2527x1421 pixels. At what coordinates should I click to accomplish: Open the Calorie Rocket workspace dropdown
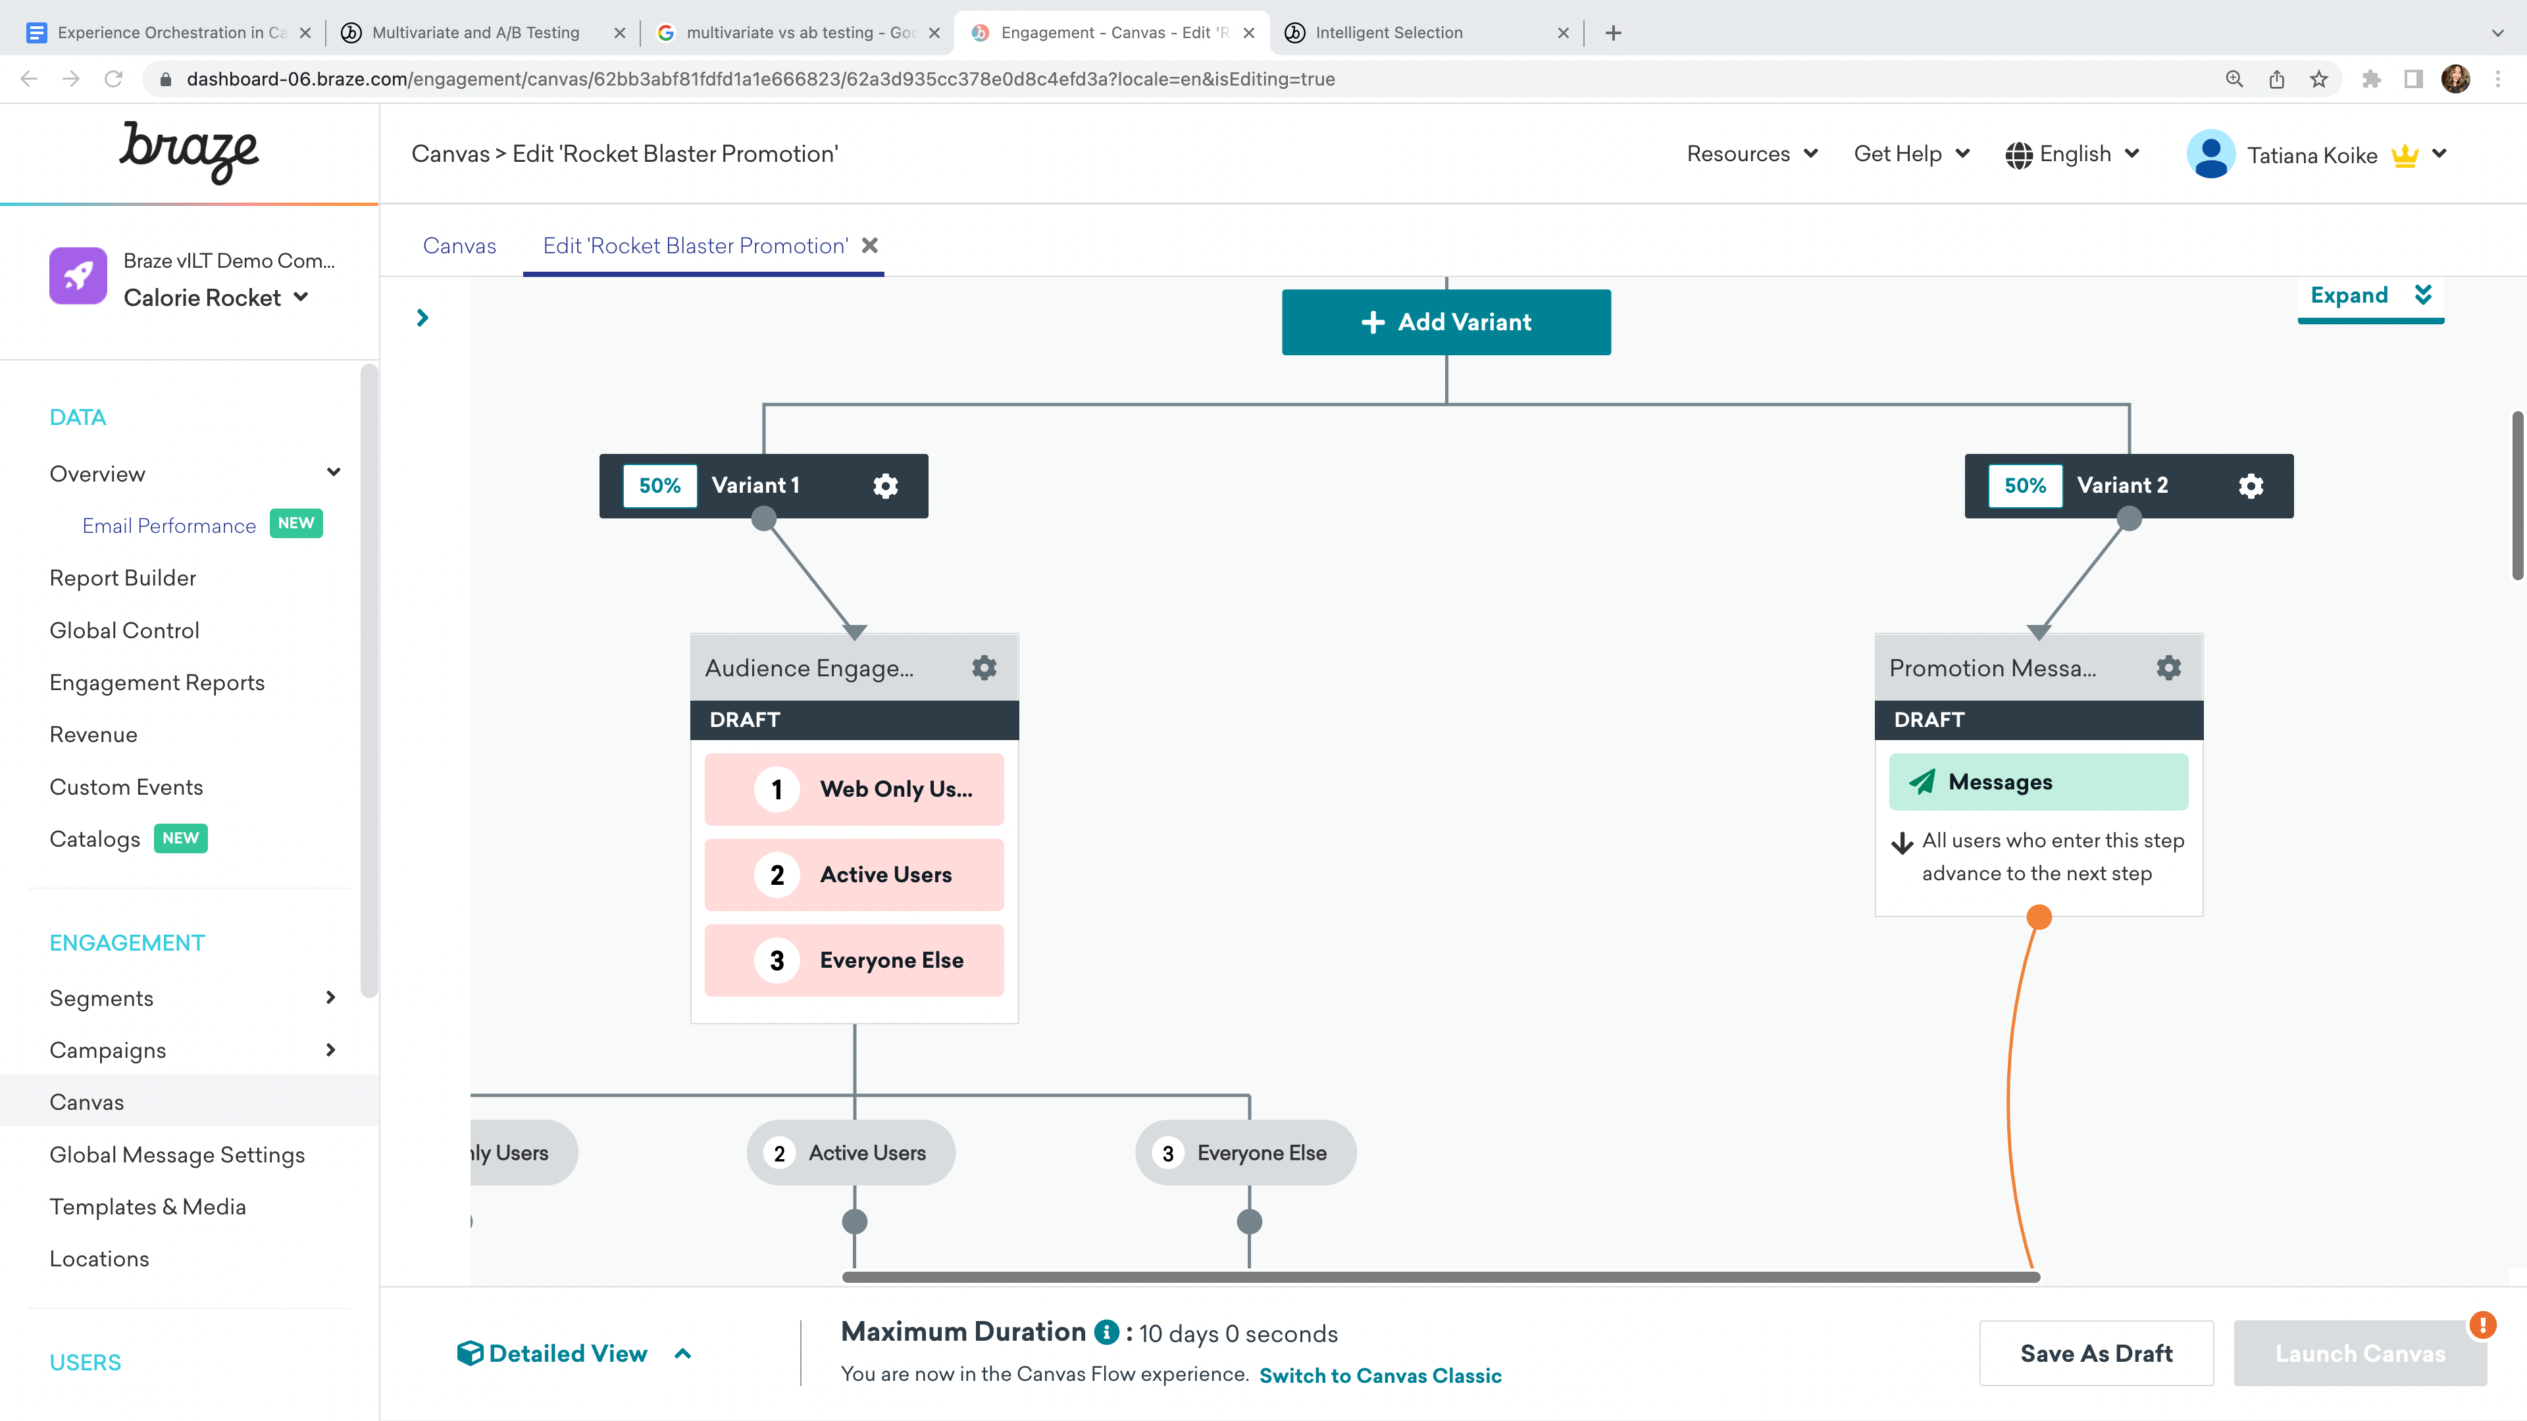(x=300, y=297)
